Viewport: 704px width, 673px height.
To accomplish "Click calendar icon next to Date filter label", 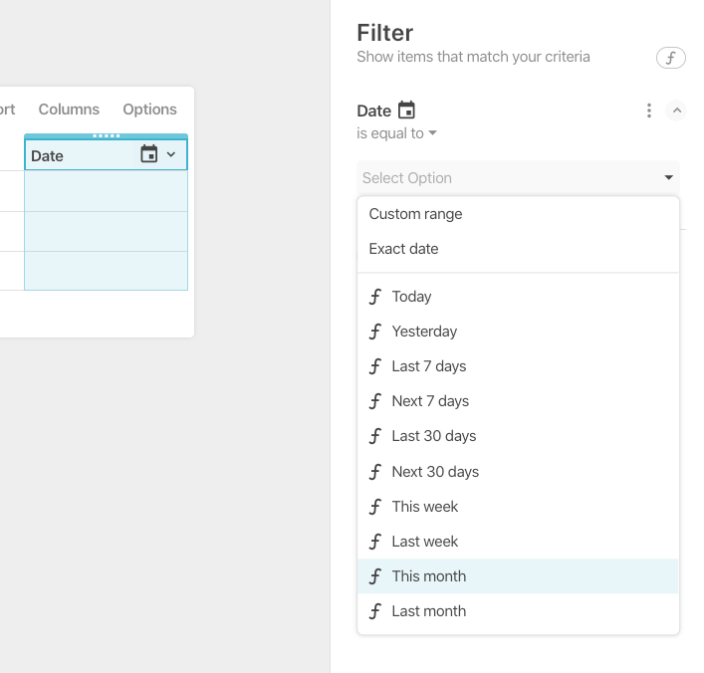I will (406, 111).
